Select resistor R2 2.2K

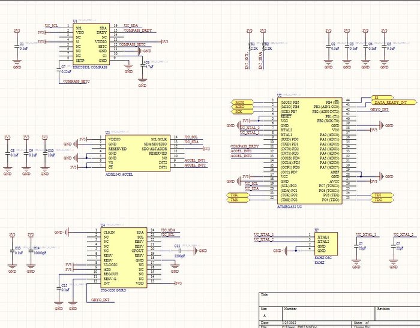coord(263,46)
